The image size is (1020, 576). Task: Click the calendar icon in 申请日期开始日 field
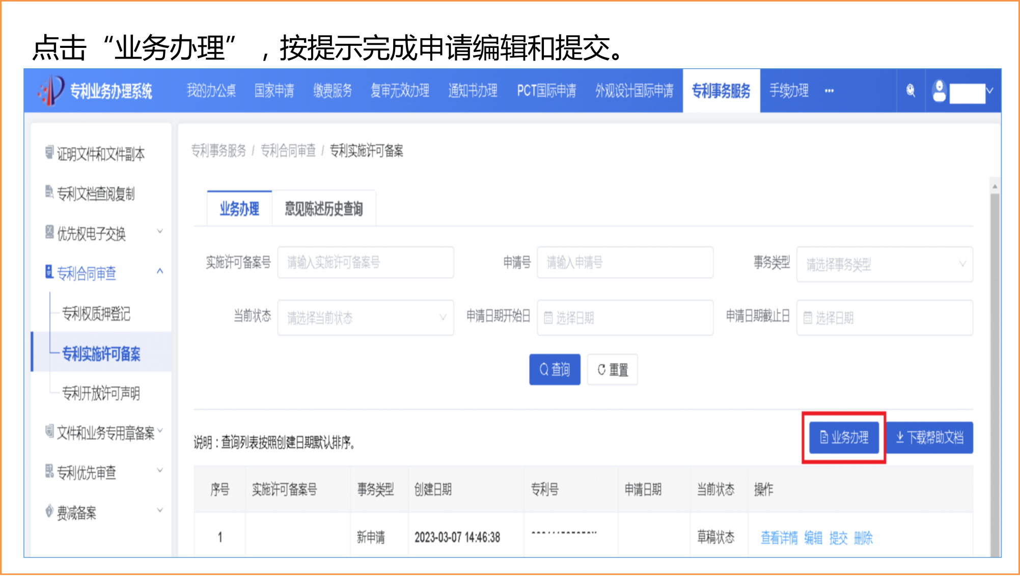[x=548, y=317]
